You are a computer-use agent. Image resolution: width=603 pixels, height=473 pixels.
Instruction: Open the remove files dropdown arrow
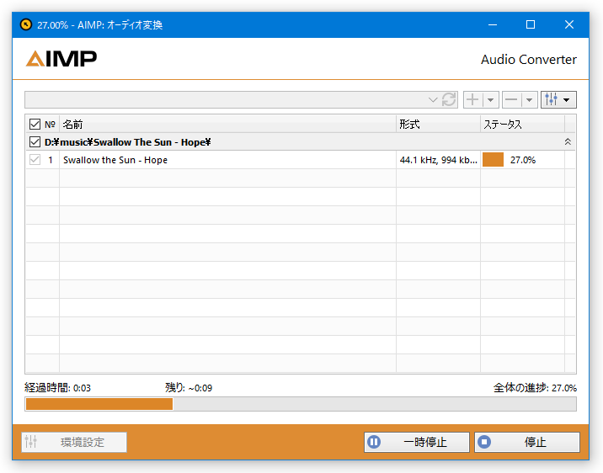(530, 100)
